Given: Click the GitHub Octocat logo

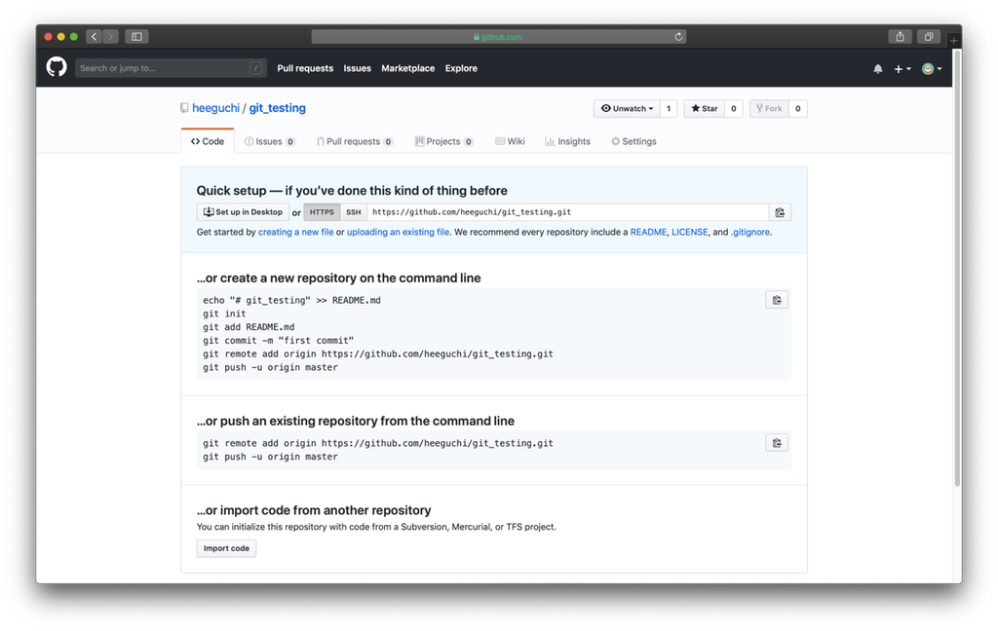Looking at the screenshot, I should [57, 67].
